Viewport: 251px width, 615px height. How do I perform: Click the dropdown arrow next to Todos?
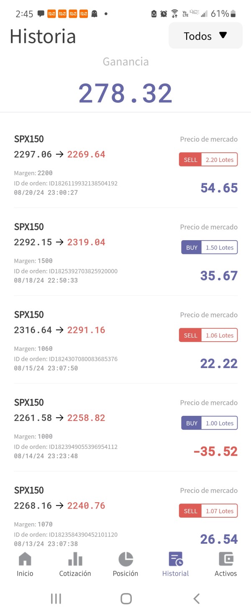tap(223, 35)
